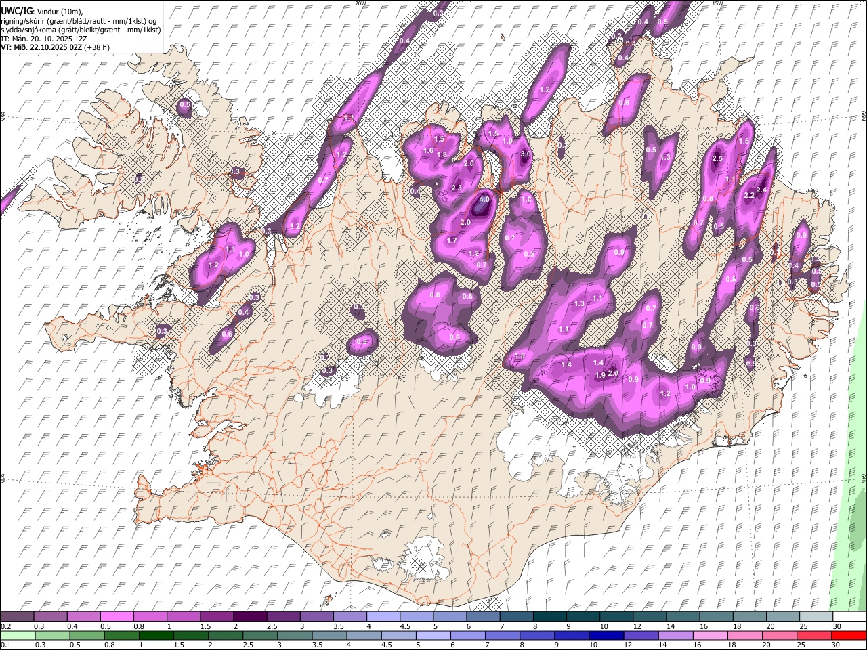Select the darkest green 1 swatch in lower scale
867x650 pixels.
(x=156, y=635)
